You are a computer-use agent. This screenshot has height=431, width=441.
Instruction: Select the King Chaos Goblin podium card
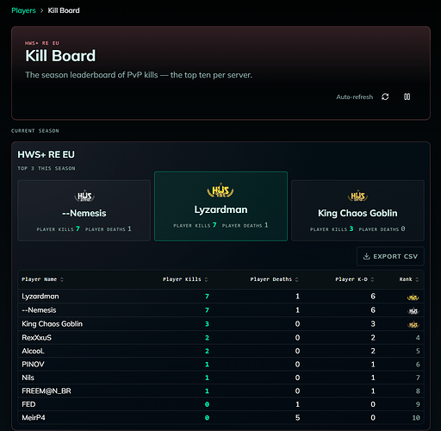[357, 210]
